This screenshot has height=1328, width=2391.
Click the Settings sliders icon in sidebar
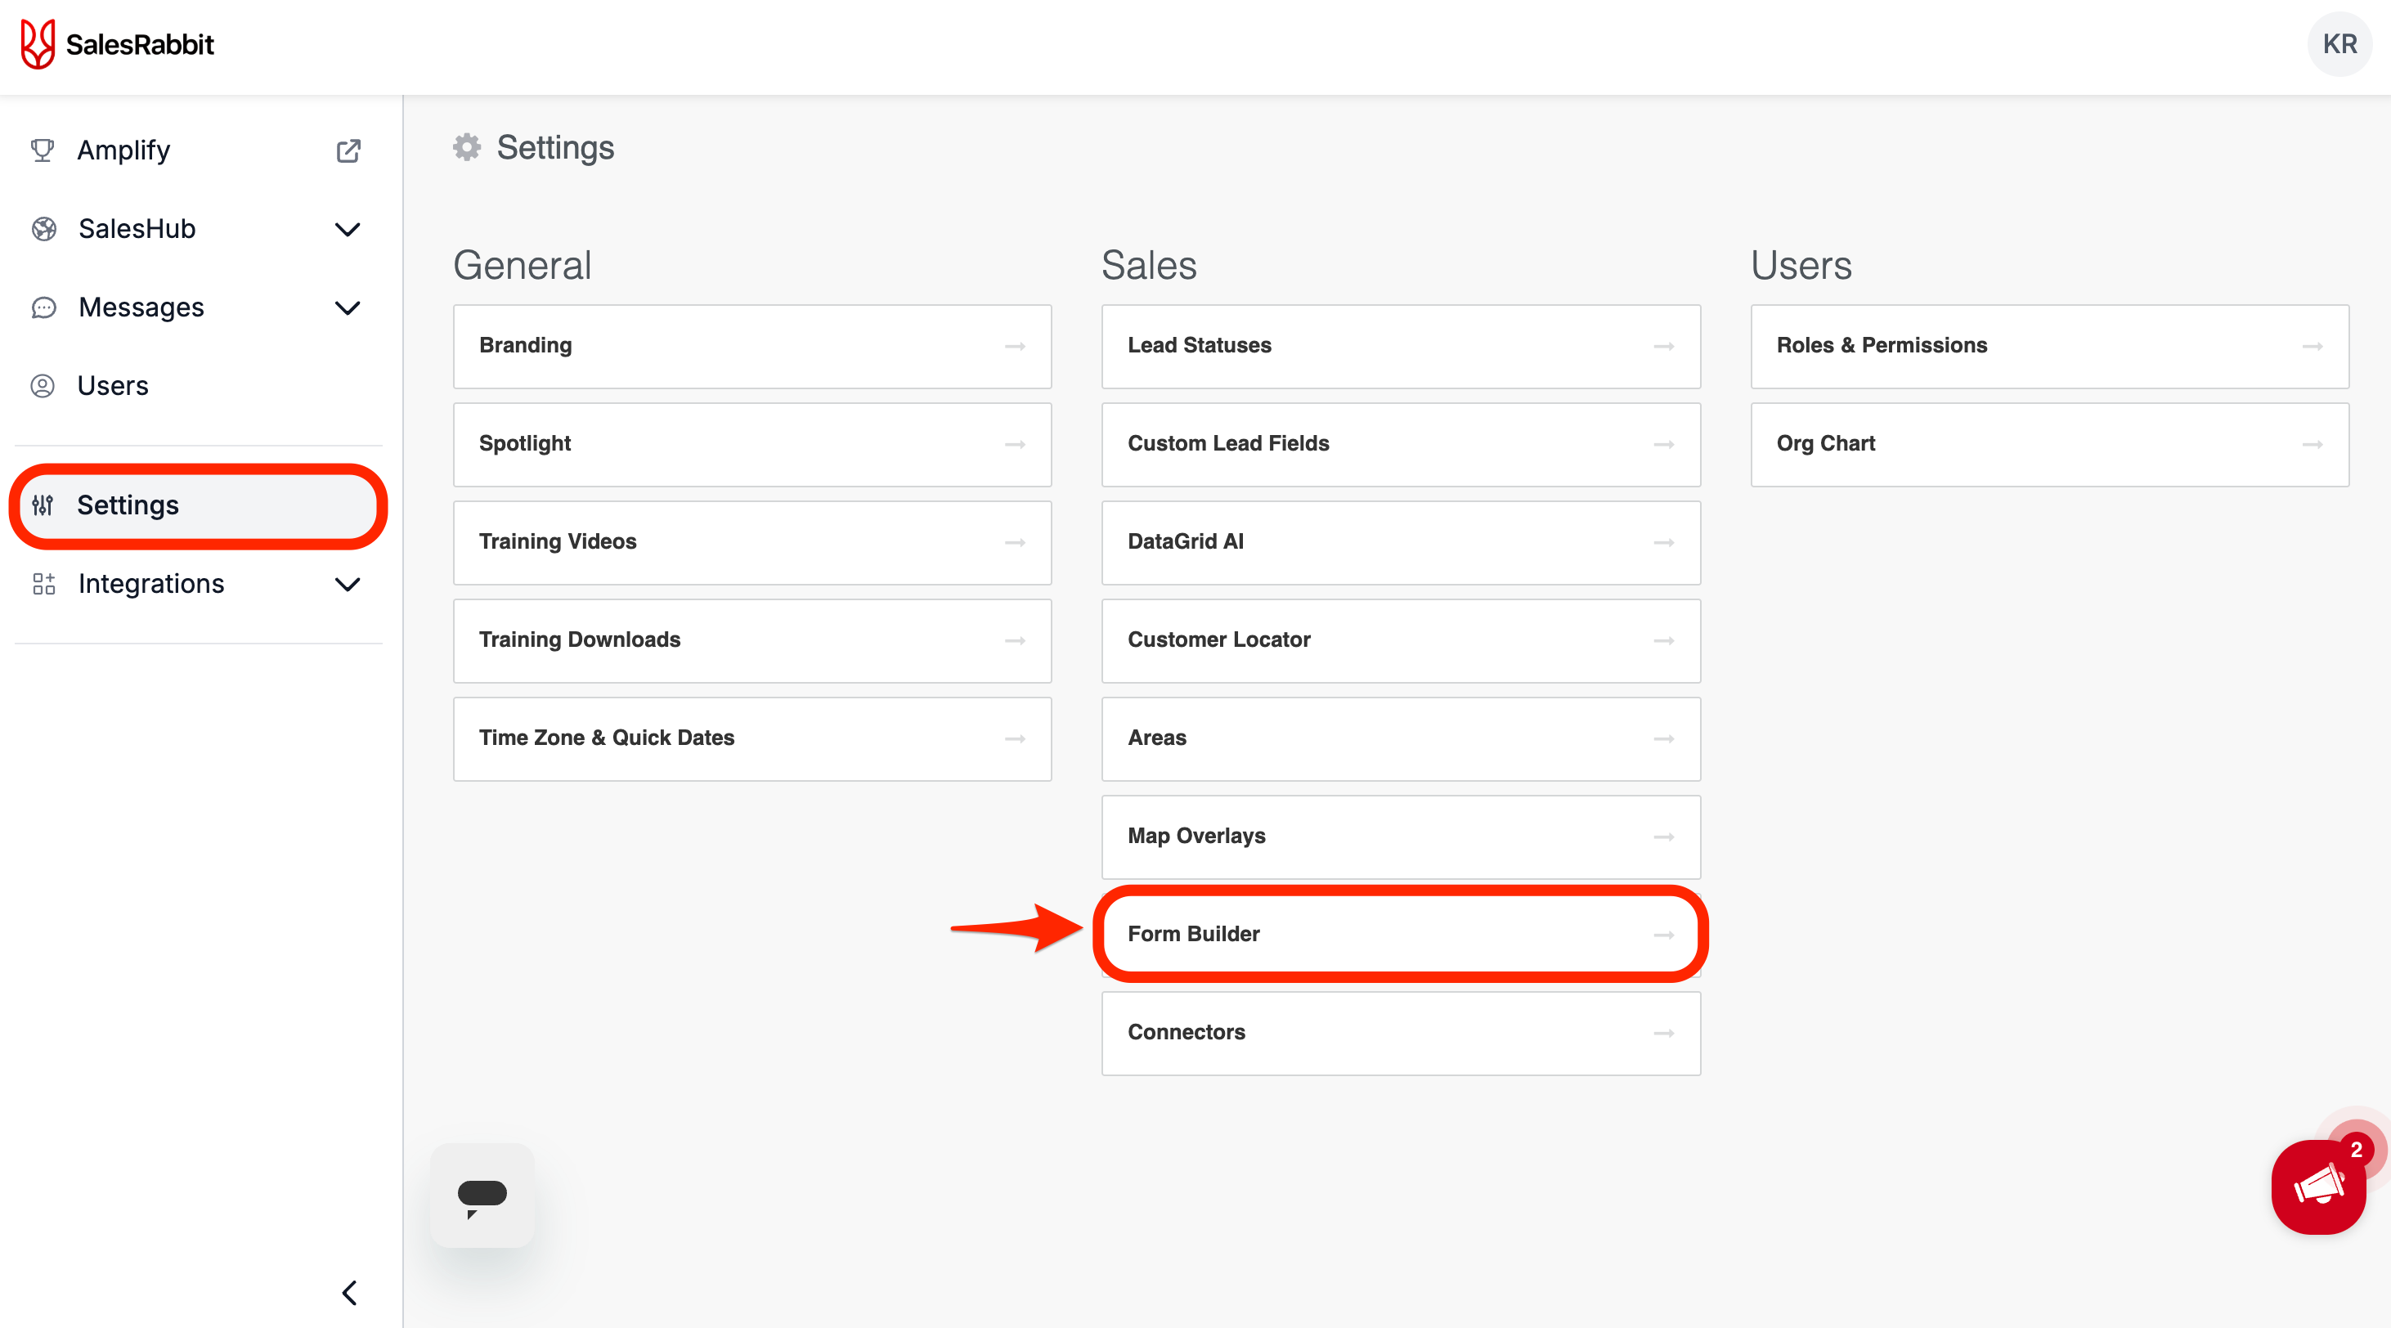click(43, 505)
